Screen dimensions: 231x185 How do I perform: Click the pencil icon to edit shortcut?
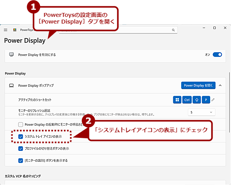pos(213,100)
